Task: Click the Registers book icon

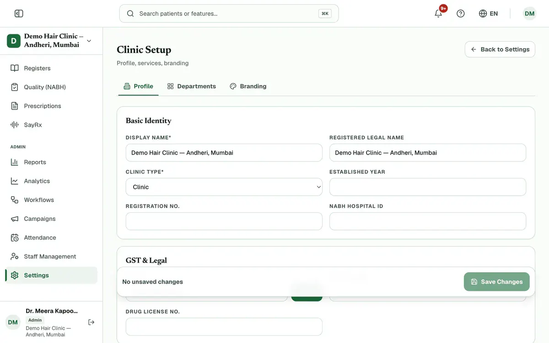Action: click(15, 68)
